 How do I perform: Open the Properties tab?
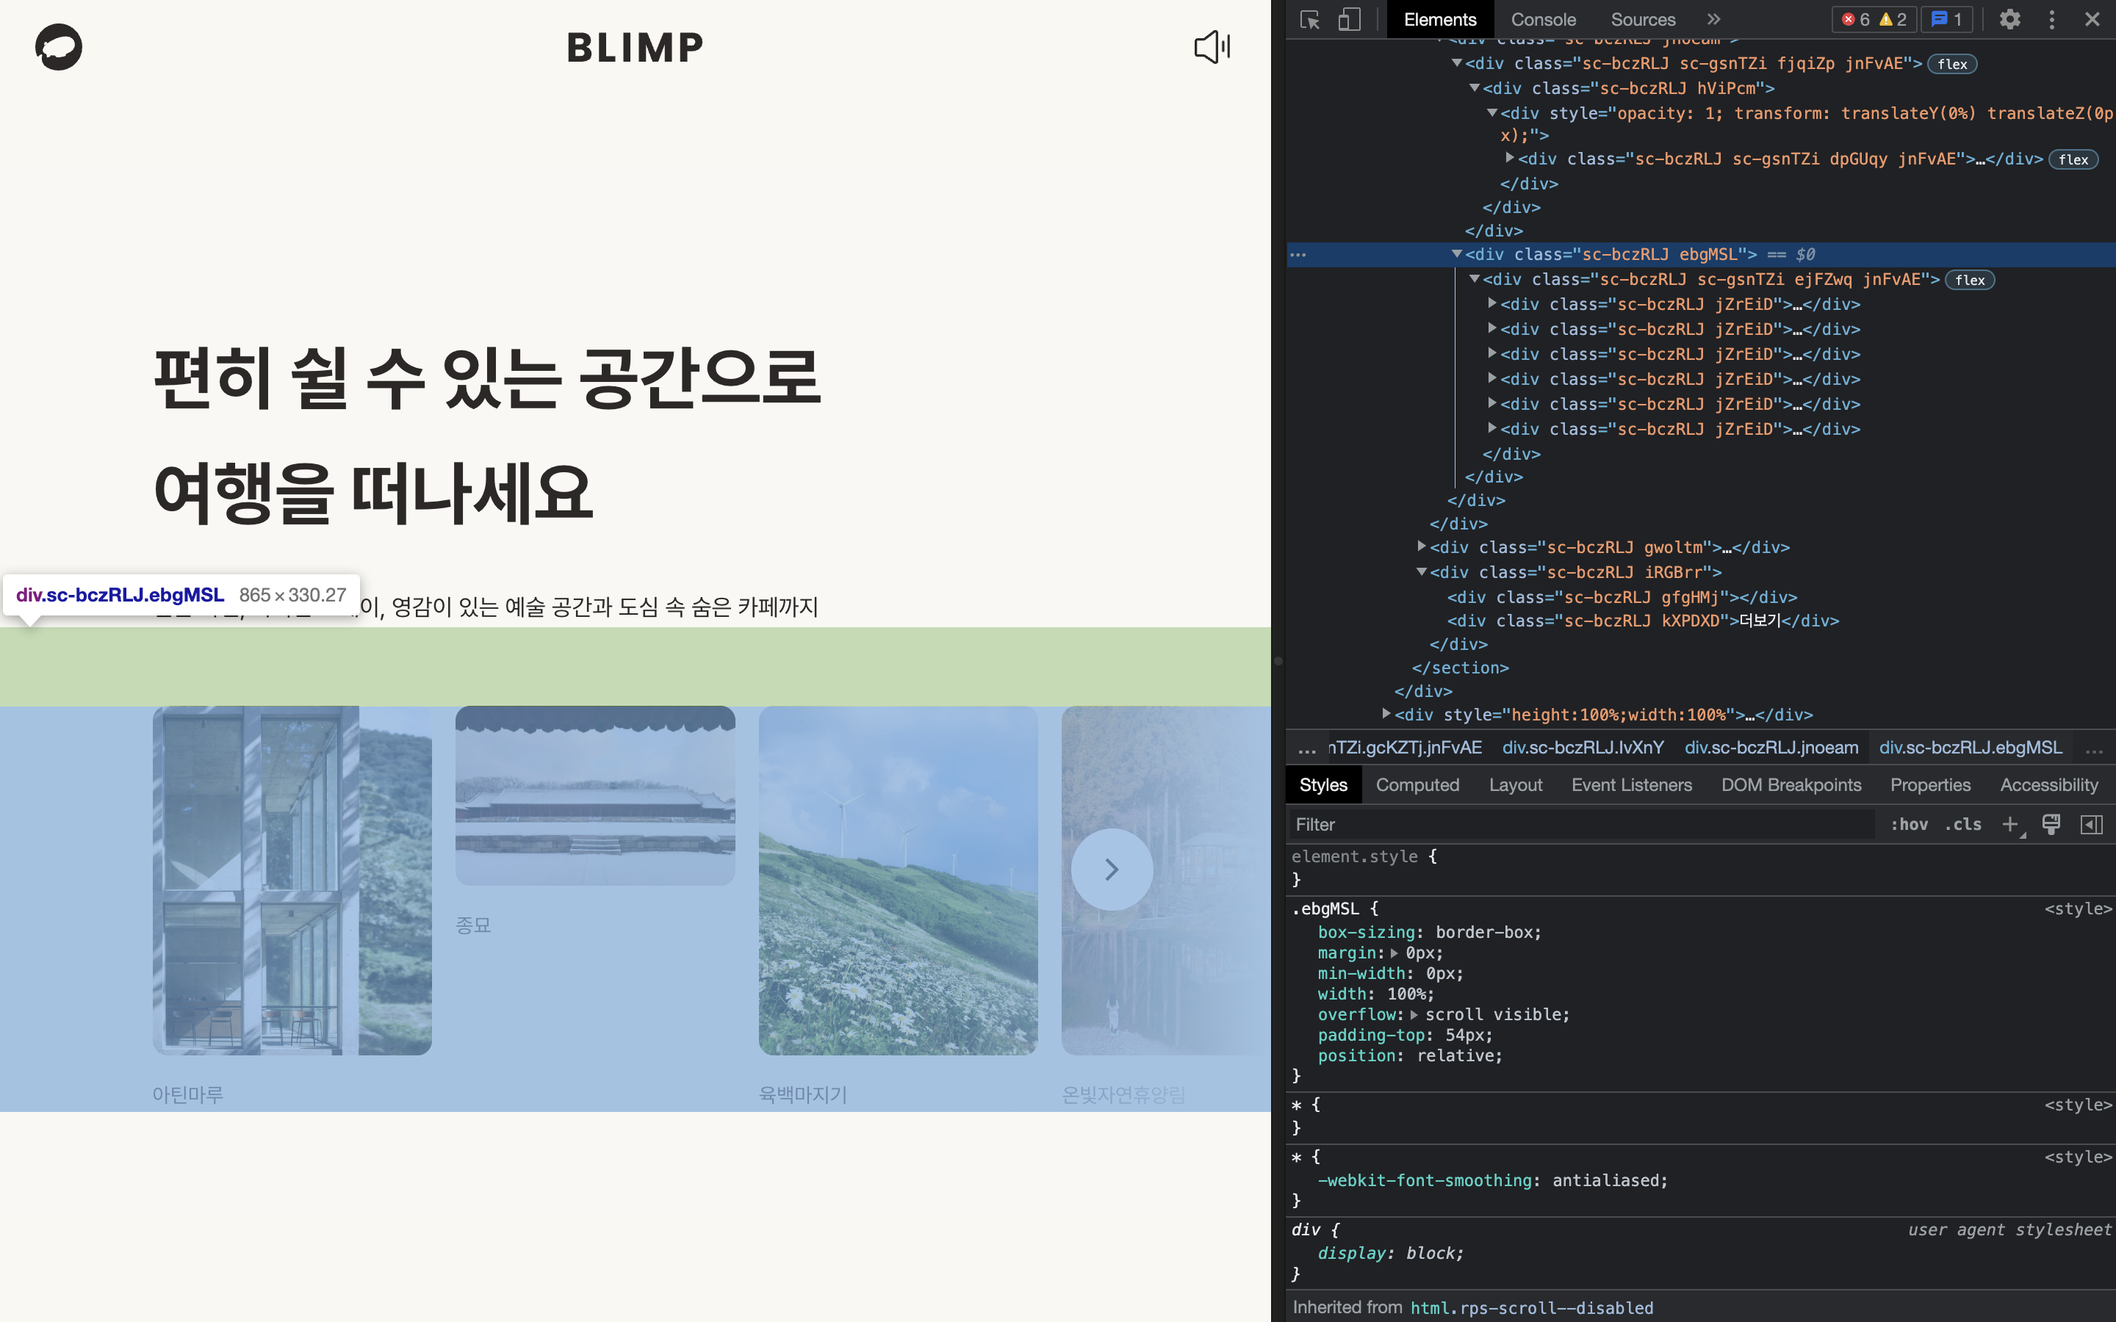click(1930, 785)
